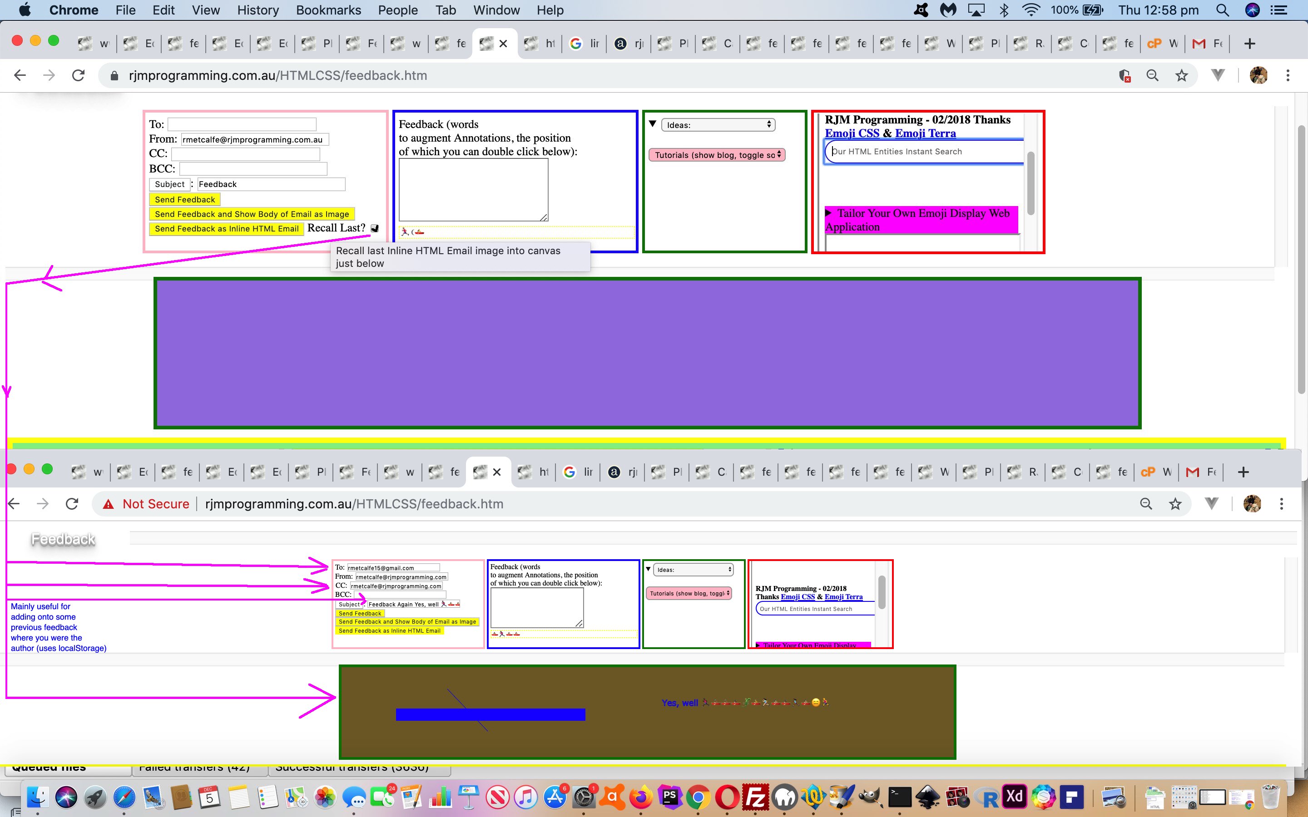Open Chrome's three-dot menu
Viewport: 1308px width, 817px height.
click(x=1288, y=75)
